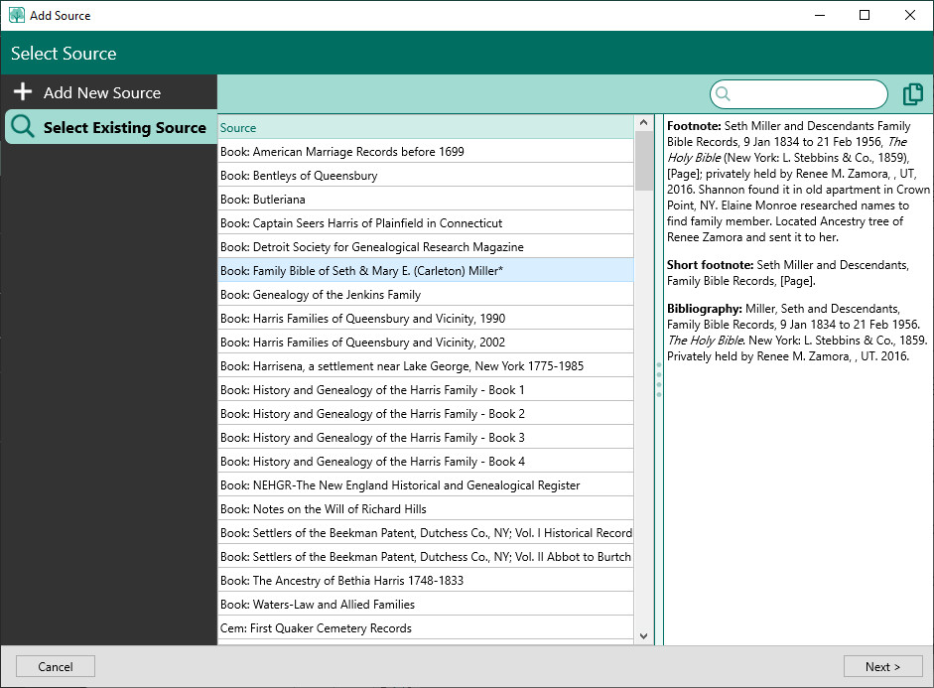Viewport: 934px width, 688px height.
Task: Maximize the Add Source window
Action: tap(865, 15)
